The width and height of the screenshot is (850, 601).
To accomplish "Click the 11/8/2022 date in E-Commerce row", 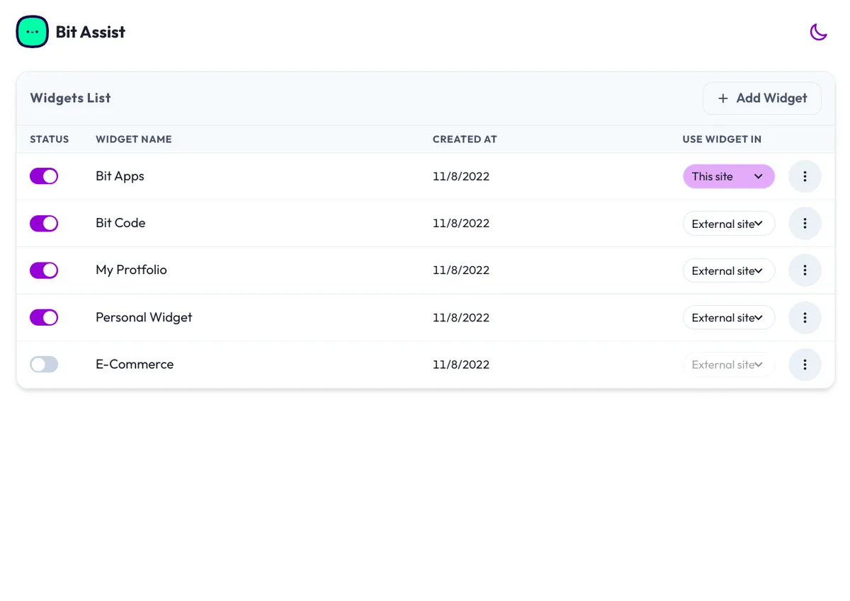I will [x=461, y=365].
